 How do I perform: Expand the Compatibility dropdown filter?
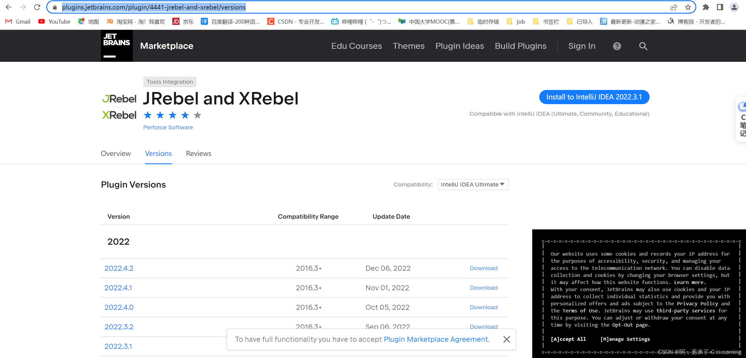point(473,184)
